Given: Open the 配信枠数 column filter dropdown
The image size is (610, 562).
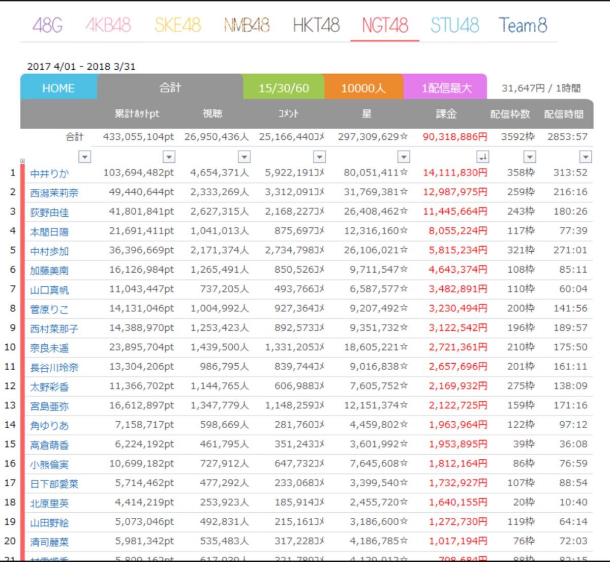Looking at the screenshot, I should point(530,157).
